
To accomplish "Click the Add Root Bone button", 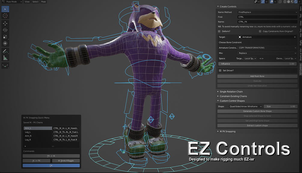I will [x=257, y=76].
